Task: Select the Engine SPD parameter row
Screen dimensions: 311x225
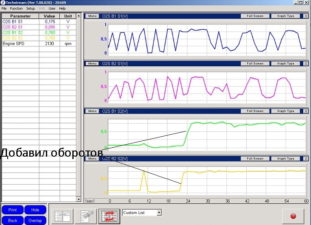Action: (20, 43)
